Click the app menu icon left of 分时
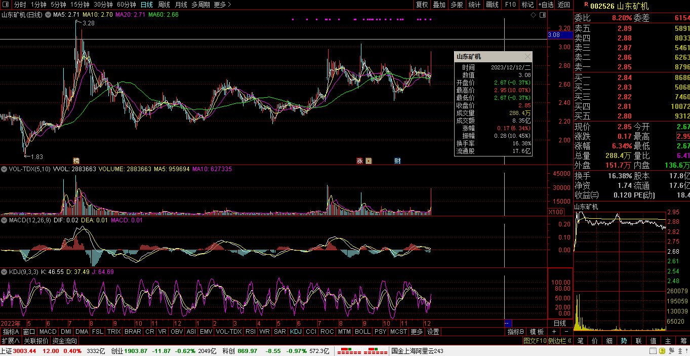690x356 pixels. pos(7,5)
